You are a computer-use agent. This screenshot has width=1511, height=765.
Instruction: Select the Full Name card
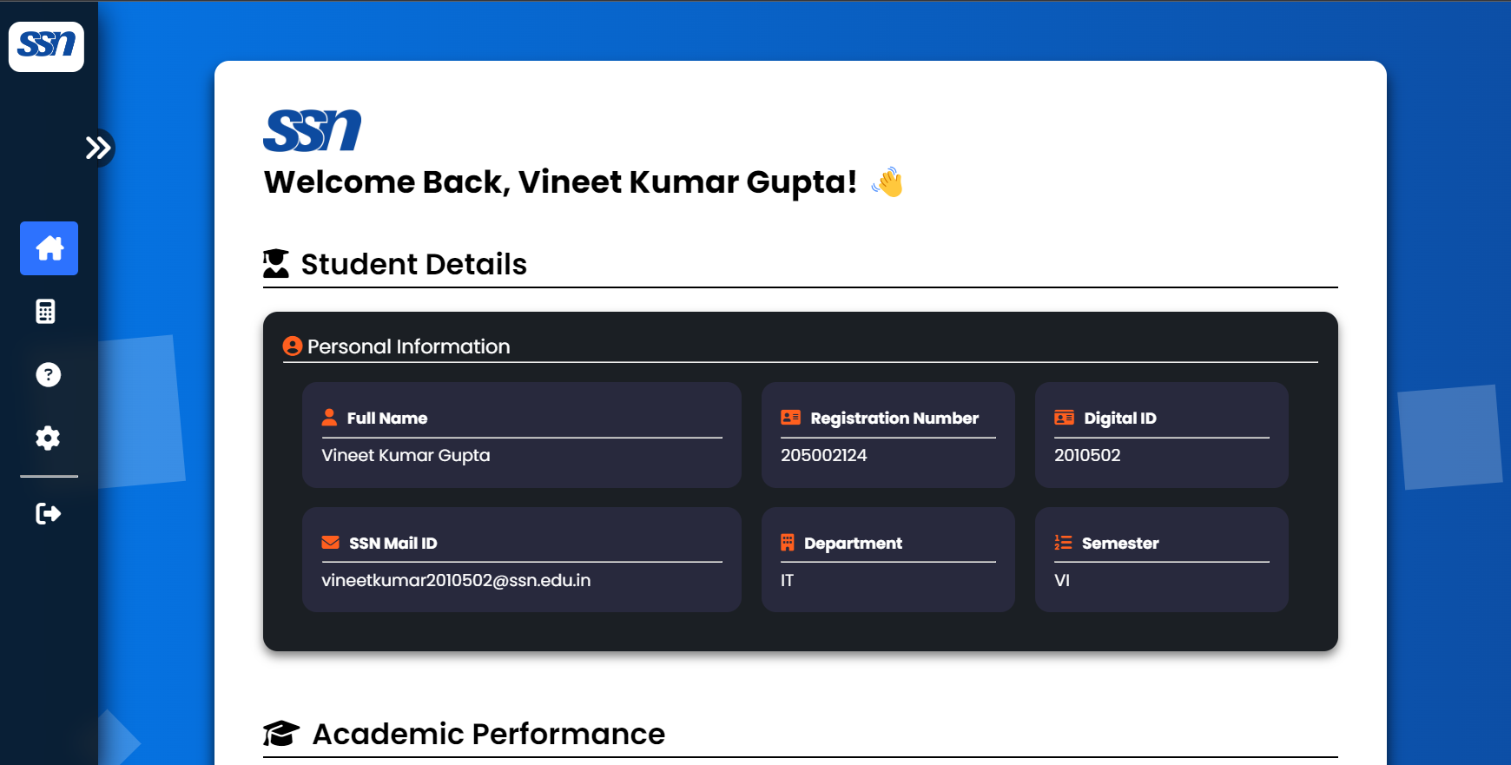click(x=521, y=435)
